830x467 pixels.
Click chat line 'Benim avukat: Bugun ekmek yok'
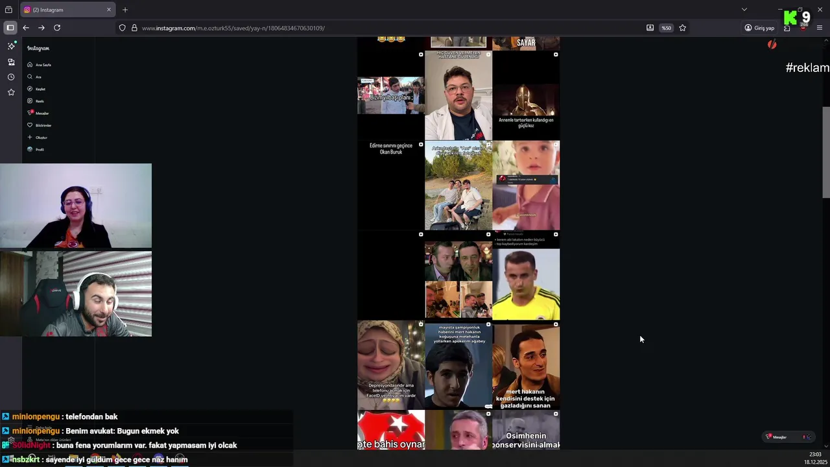(90, 431)
